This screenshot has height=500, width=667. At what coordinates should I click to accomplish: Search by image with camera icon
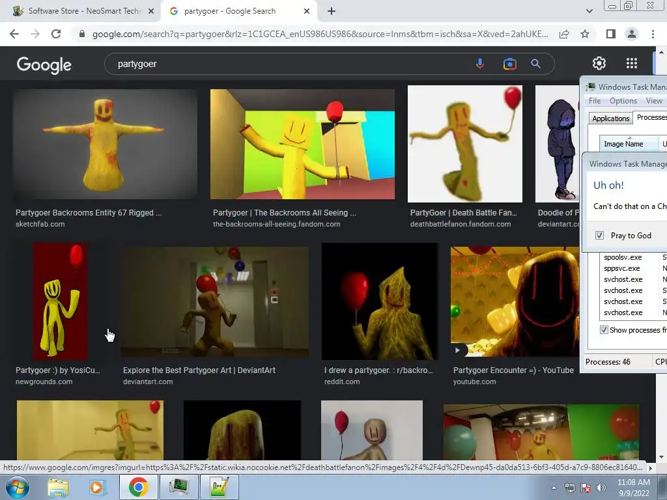(509, 64)
